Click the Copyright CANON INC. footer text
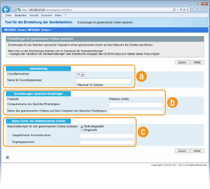The height and width of the screenshot is (189, 210). click(179, 165)
